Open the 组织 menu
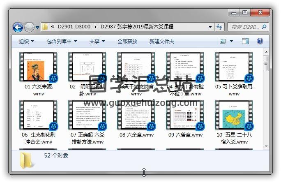Image resolution: width=281 pixels, height=183 pixels. tap(26, 42)
